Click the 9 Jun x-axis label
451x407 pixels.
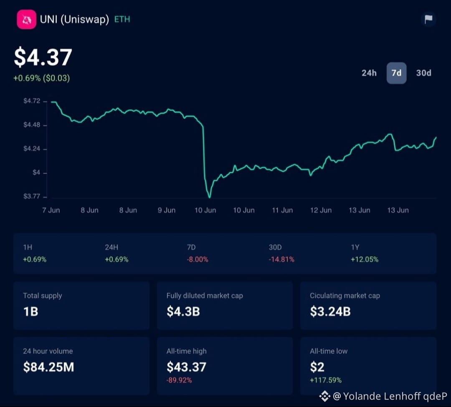point(167,210)
